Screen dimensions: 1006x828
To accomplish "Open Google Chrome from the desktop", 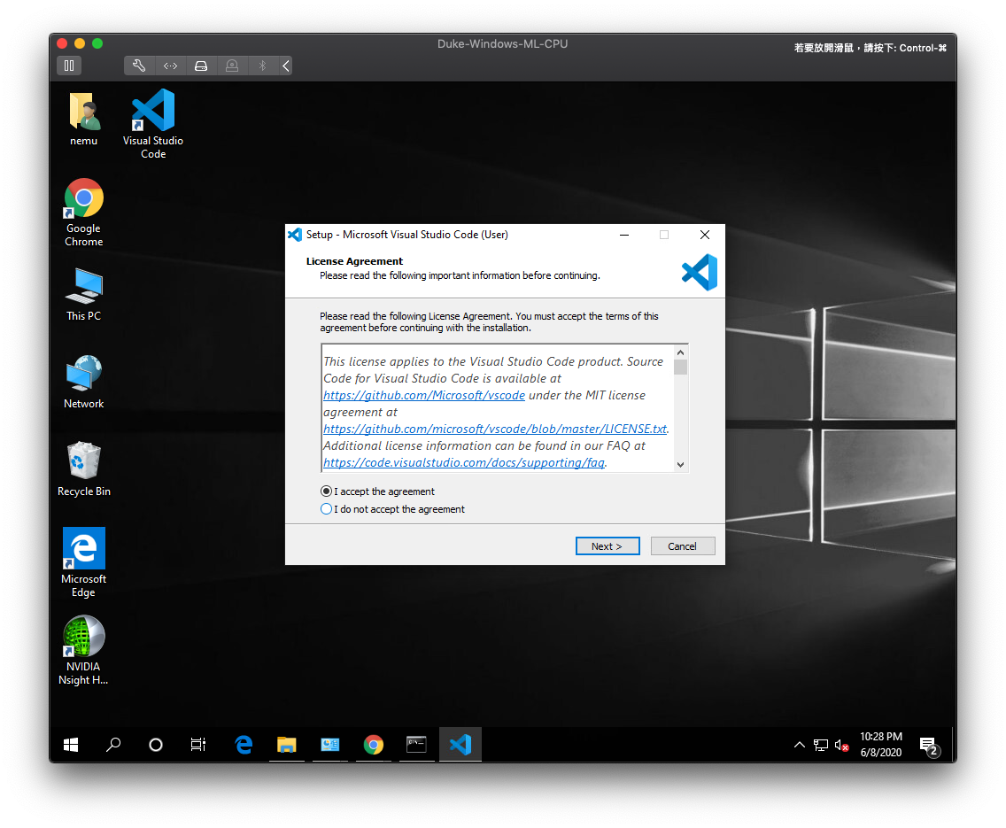I will tap(83, 195).
